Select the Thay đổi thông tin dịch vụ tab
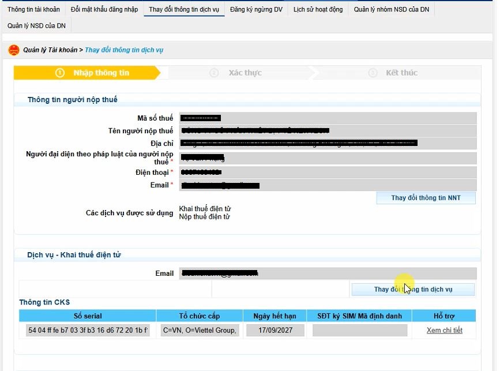 184,10
